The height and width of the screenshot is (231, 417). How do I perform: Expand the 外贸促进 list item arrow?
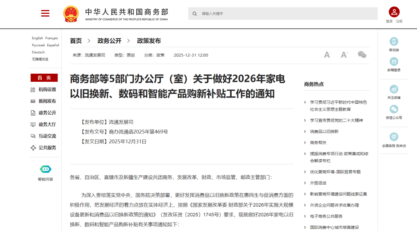[305, 183]
